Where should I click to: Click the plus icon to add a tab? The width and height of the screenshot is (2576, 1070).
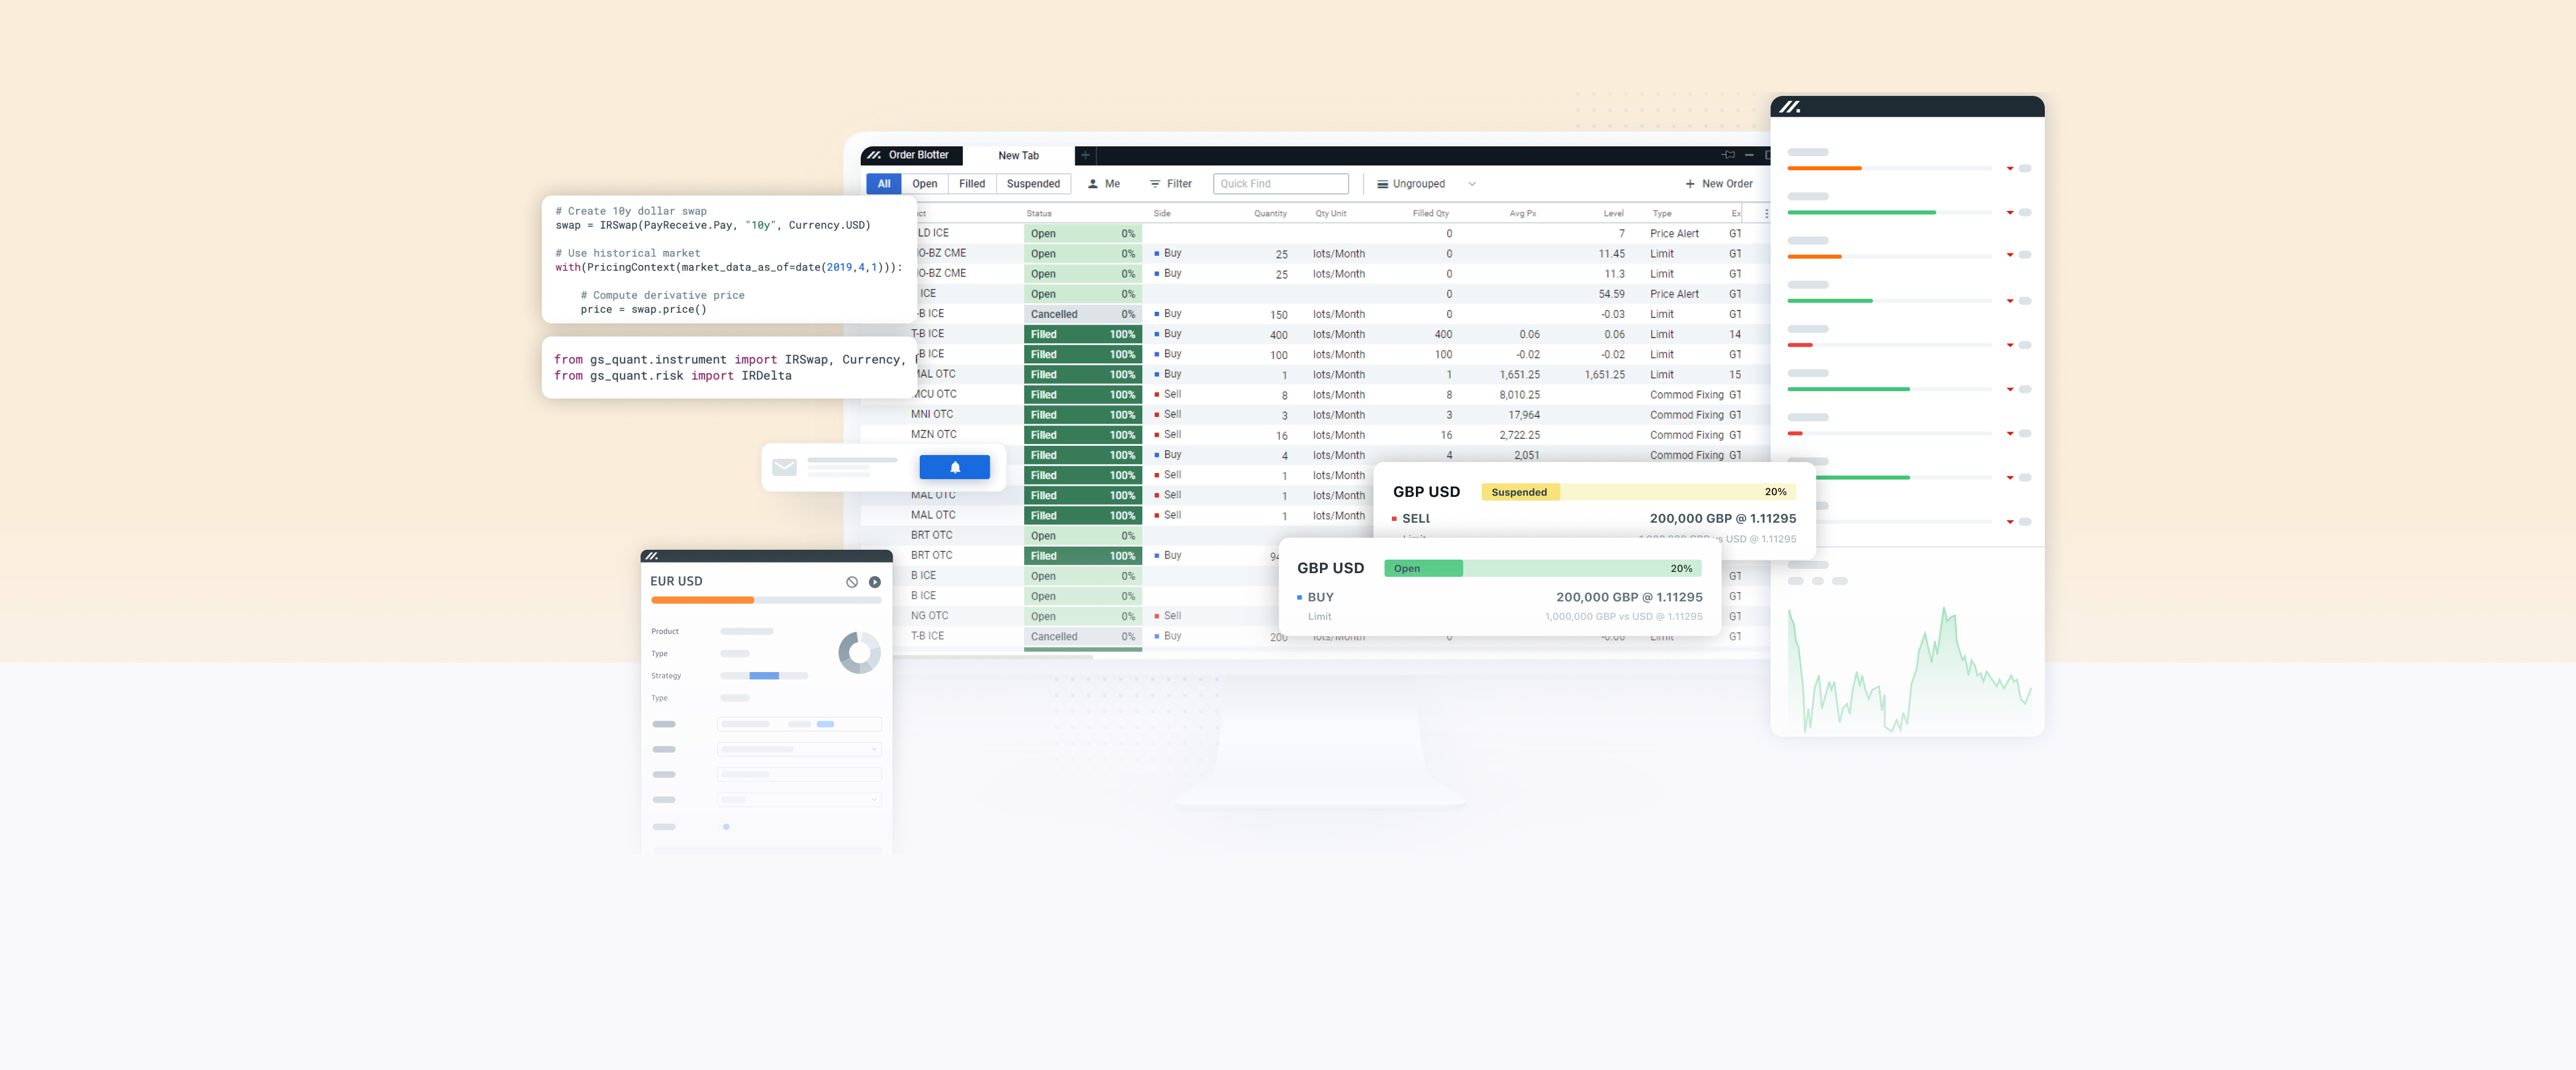coord(1085,155)
